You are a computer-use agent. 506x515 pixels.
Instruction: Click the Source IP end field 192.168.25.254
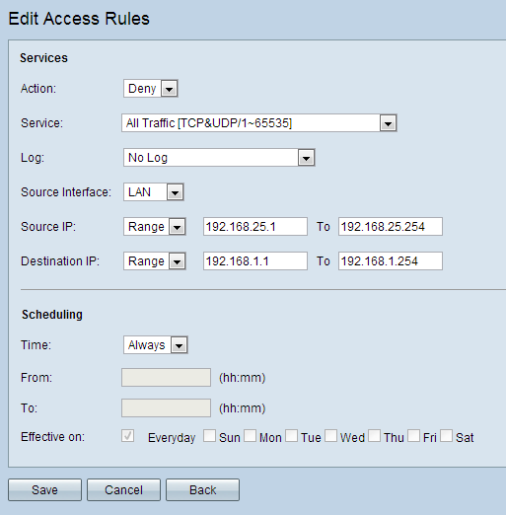(x=391, y=227)
